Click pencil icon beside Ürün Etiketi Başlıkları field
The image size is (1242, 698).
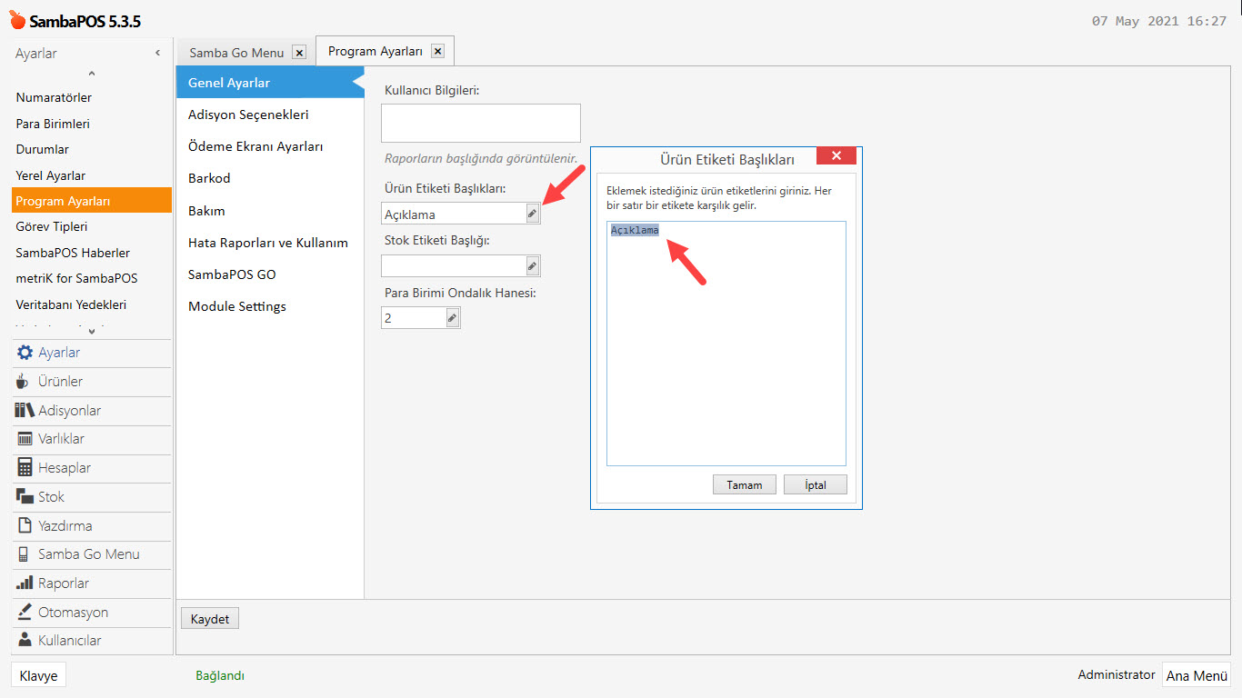[533, 214]
